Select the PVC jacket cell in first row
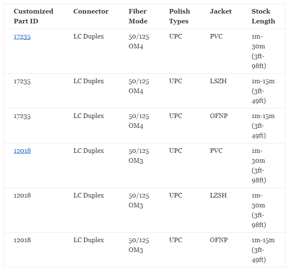The height and width of the screenshot is (270, 289). click(x=216, y=36)
